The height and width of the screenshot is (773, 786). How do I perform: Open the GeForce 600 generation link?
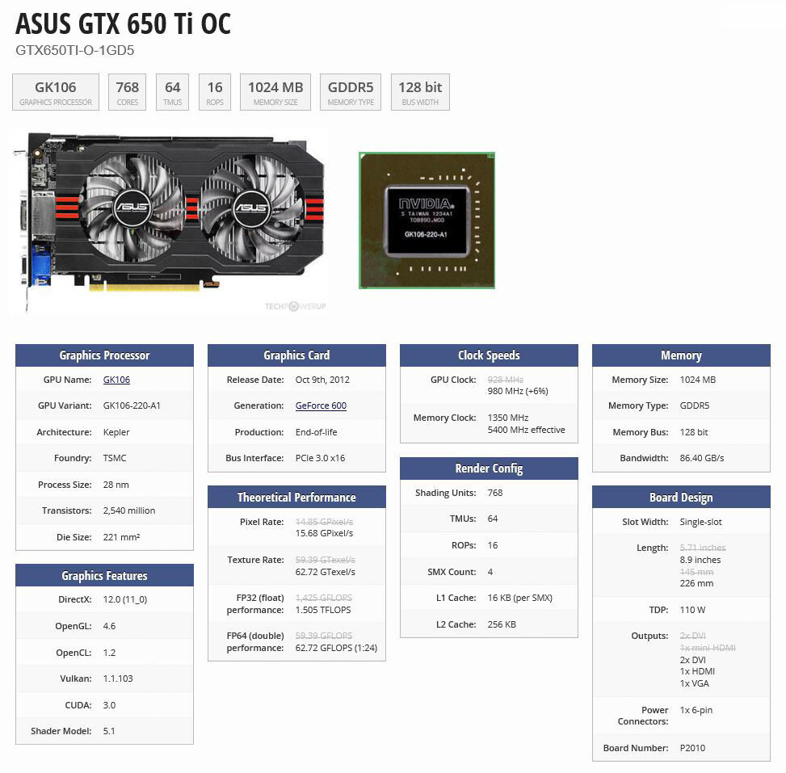pos(321,405)
